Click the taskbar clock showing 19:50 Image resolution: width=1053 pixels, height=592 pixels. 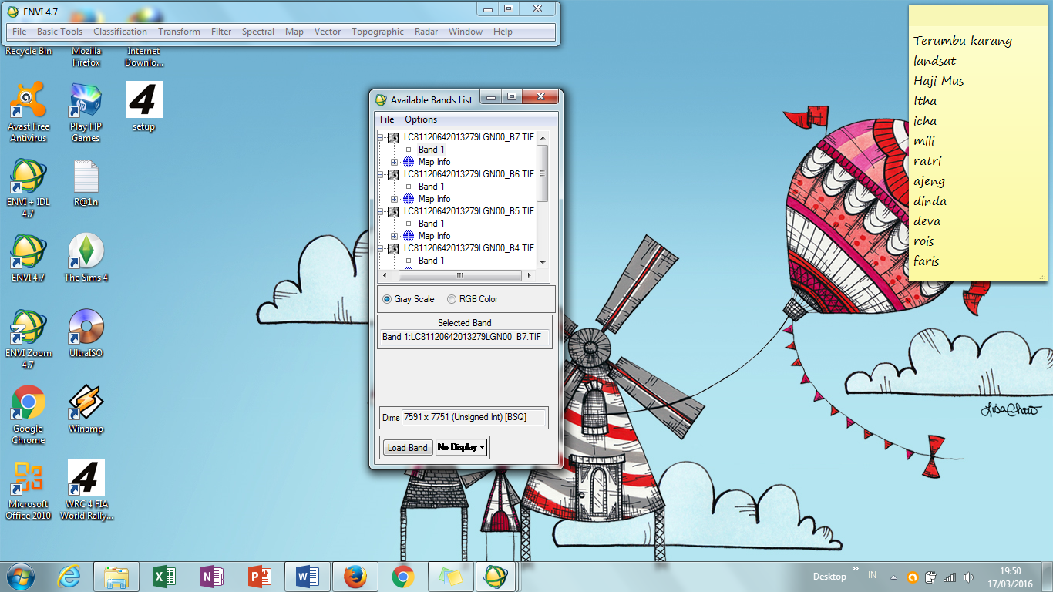click(1010, 577)
